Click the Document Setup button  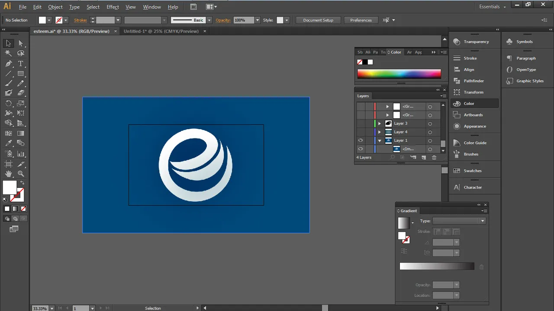(318, 20)
